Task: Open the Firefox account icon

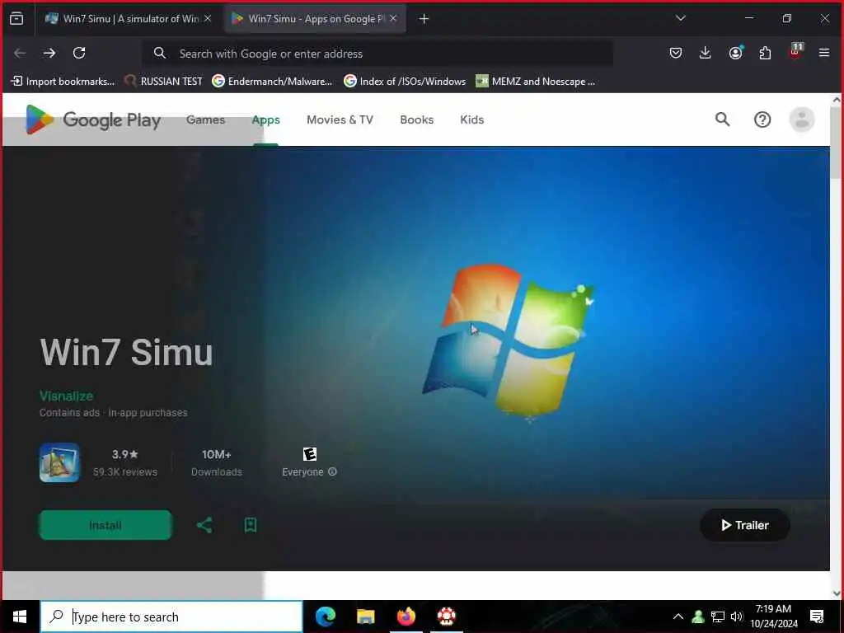Action: [735, 53]
